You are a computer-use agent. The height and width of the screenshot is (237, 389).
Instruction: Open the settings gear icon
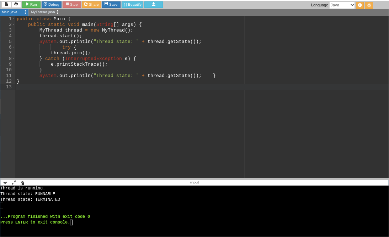click(x=369, y=5)
